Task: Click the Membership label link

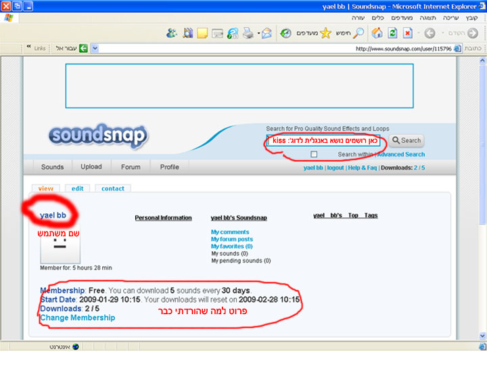Action: tap(62, 290)
